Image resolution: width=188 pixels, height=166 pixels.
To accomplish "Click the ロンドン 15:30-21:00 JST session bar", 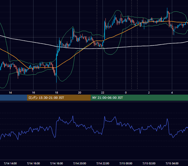I will click(x=59, y=98).
